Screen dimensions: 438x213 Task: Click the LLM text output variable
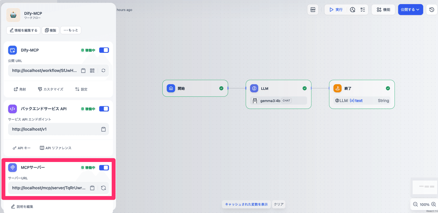click(356, 100)
